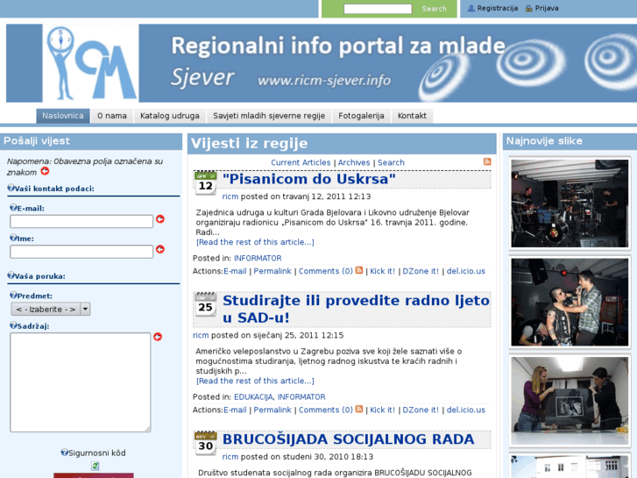Open the first Najnovije slike thumbnail
The height and width of the screenshot is (478, 637).
pos(570,203)
